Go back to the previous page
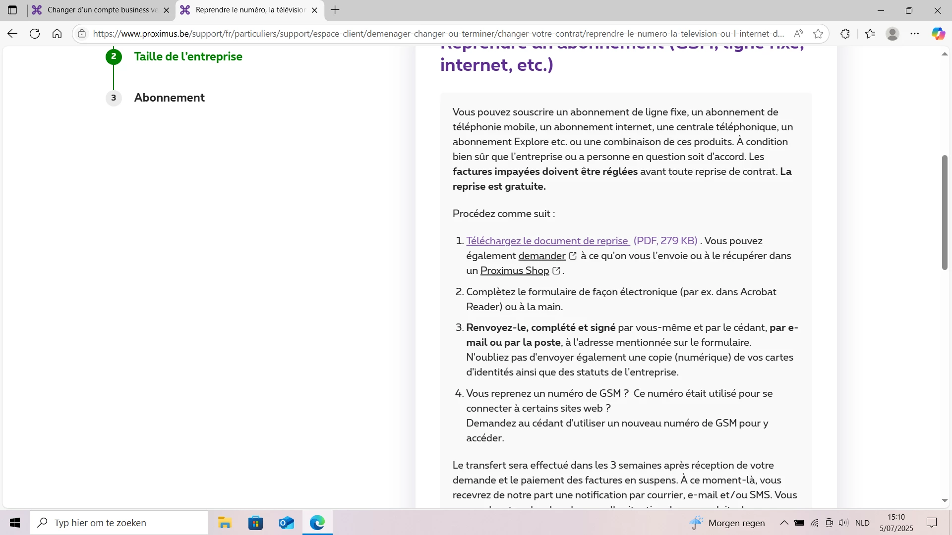The image size is (952, 535). tap(12, 34)
